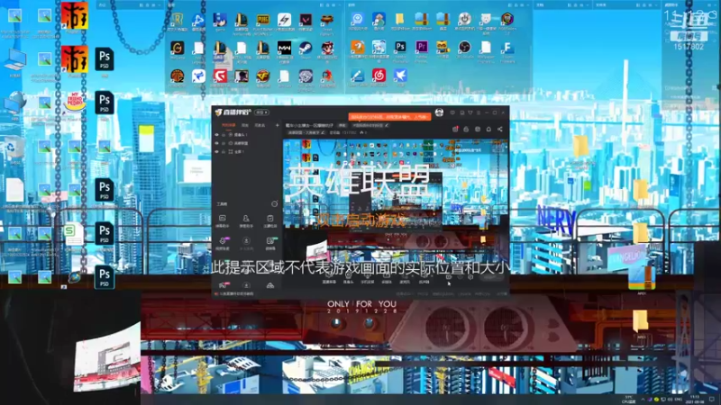721x405 pixels.
Task: Open the toolbox settings circle icon
Action: coord(275,204)
